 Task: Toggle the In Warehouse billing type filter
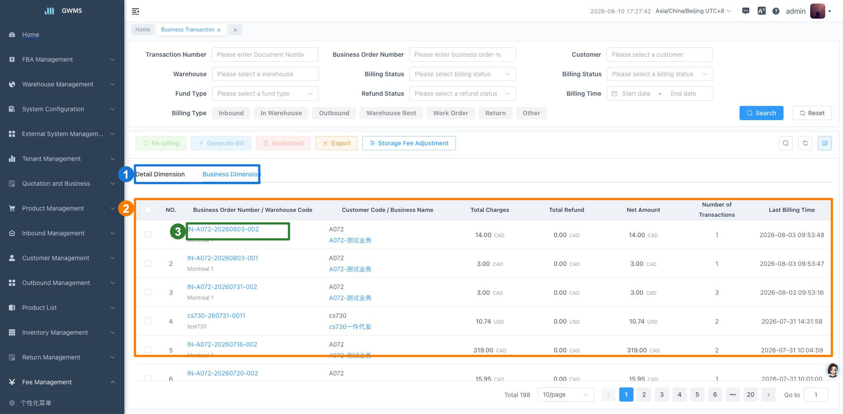coord(281,113)
